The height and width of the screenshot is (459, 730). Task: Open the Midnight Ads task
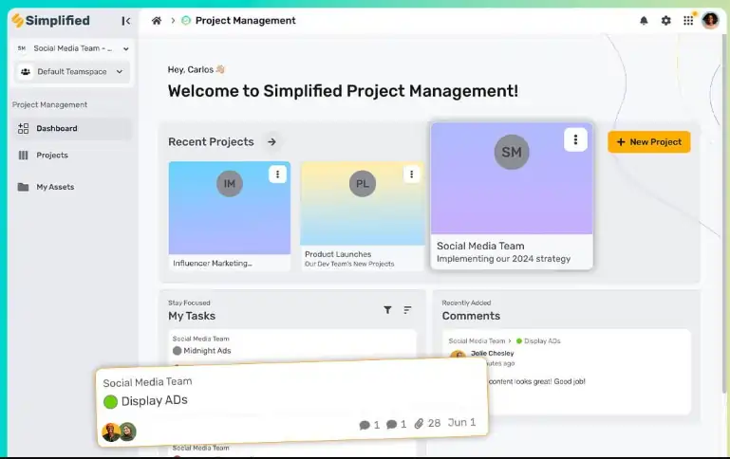(x=207, y=351)
